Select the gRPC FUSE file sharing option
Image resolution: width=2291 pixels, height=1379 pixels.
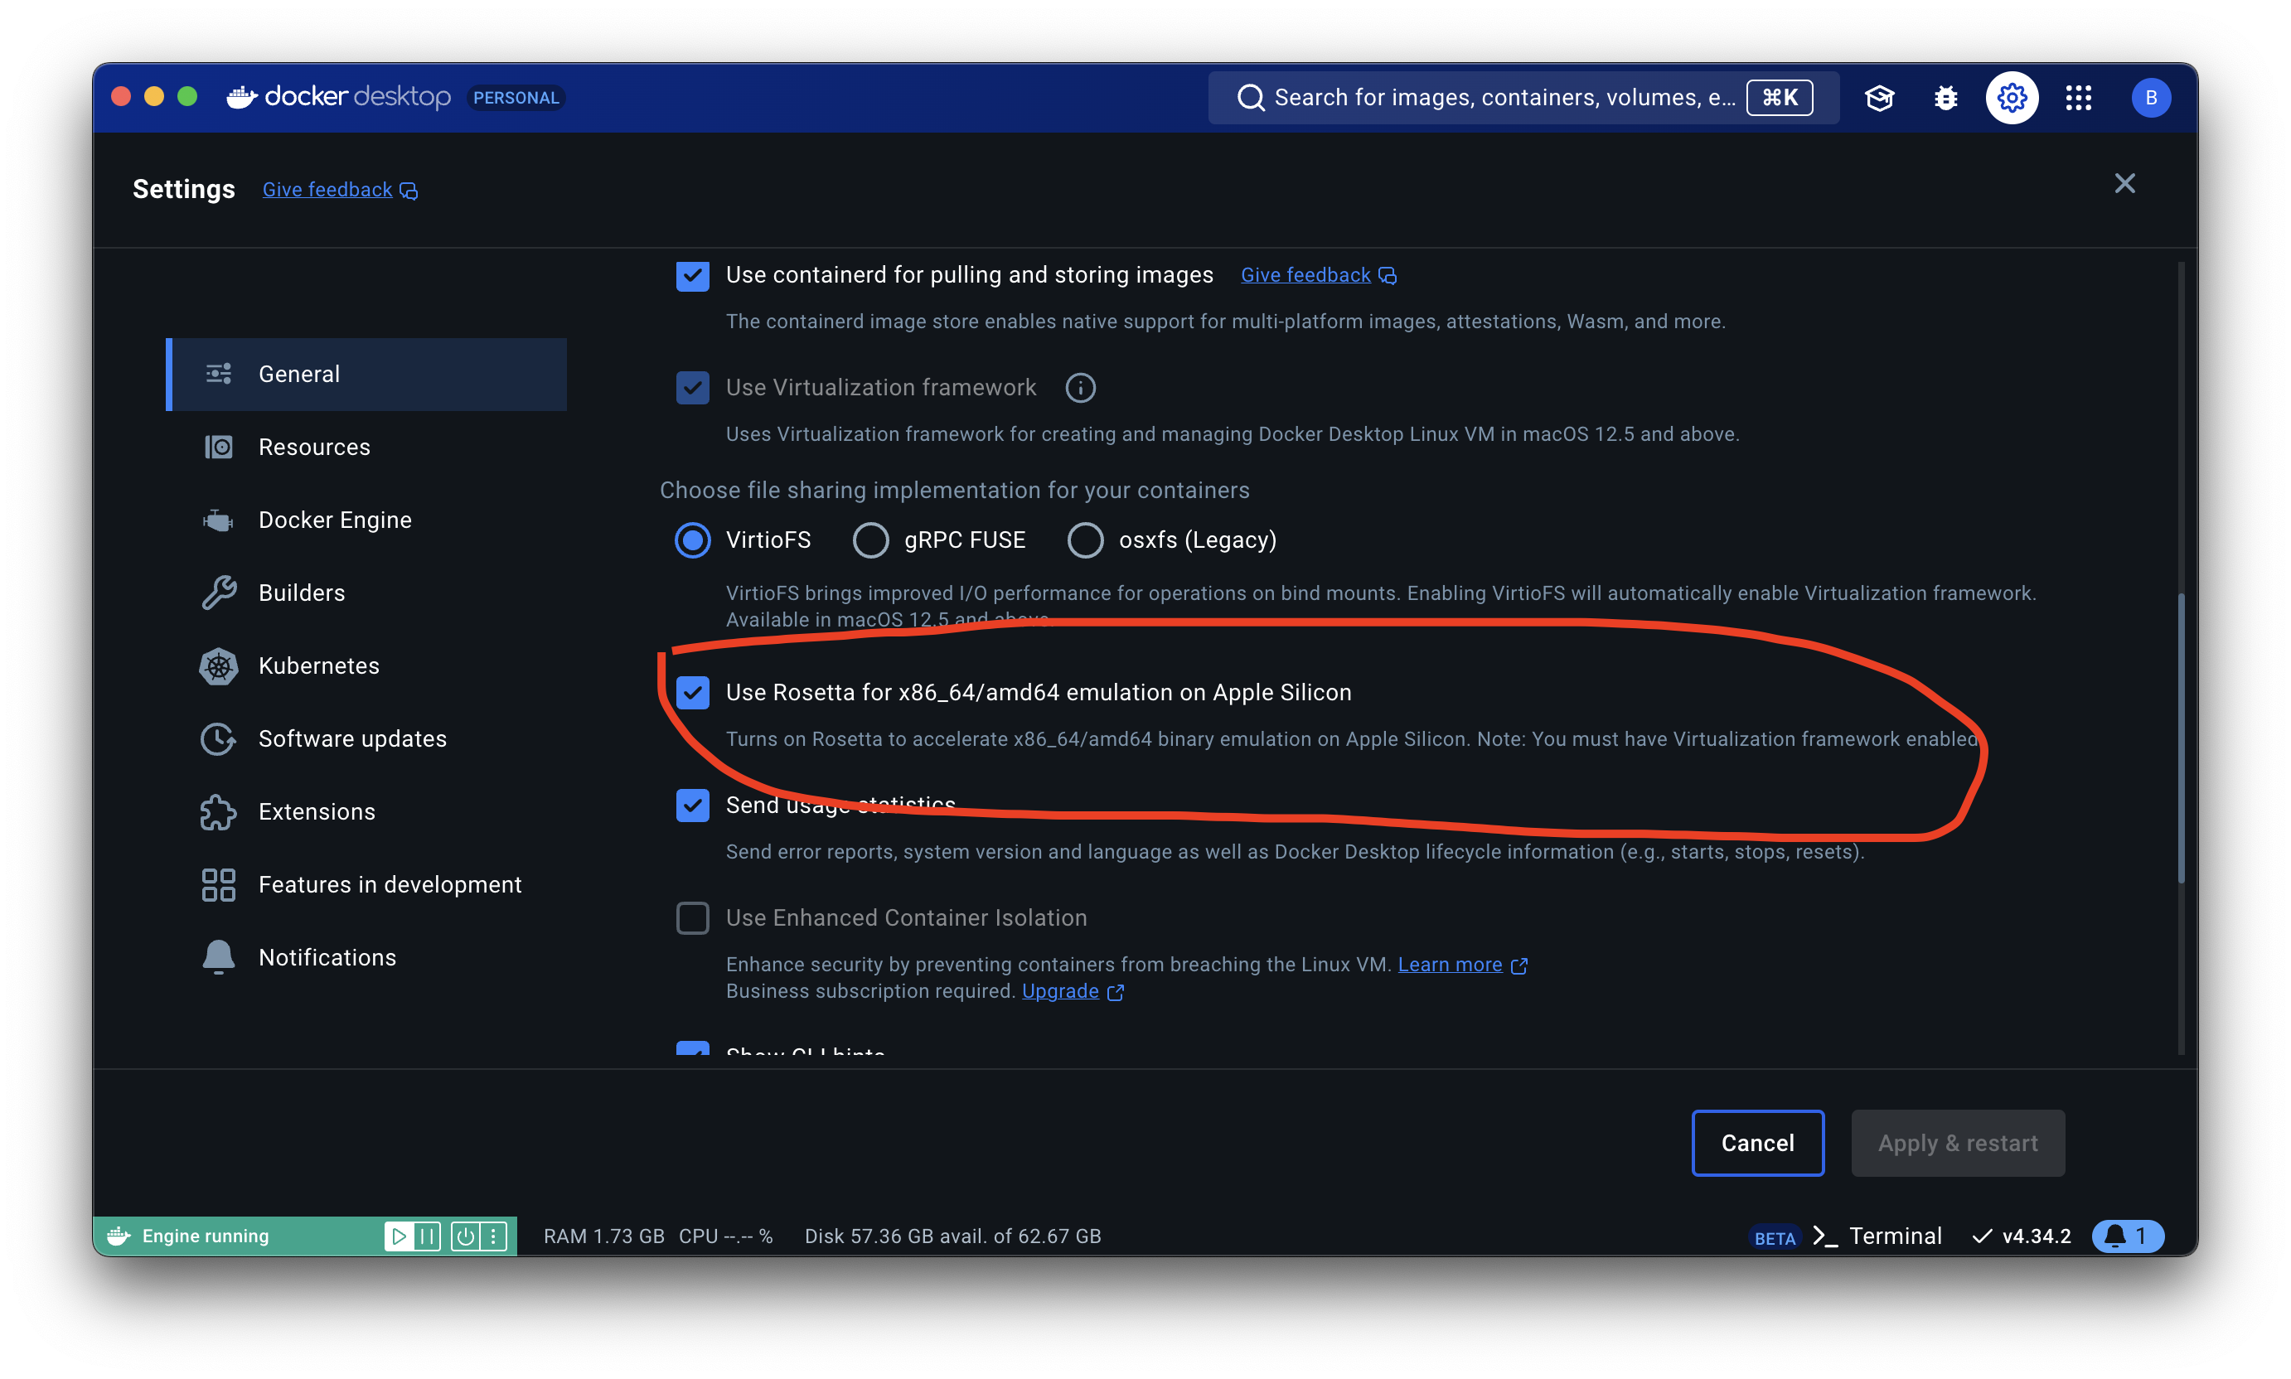(871, 540)
